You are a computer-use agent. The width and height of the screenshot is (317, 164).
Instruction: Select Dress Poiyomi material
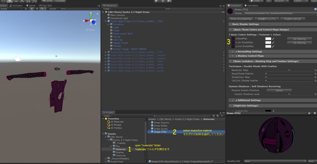[161, 123]
